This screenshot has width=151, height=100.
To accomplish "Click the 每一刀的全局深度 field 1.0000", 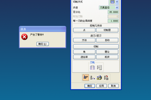I will [113, 21].
